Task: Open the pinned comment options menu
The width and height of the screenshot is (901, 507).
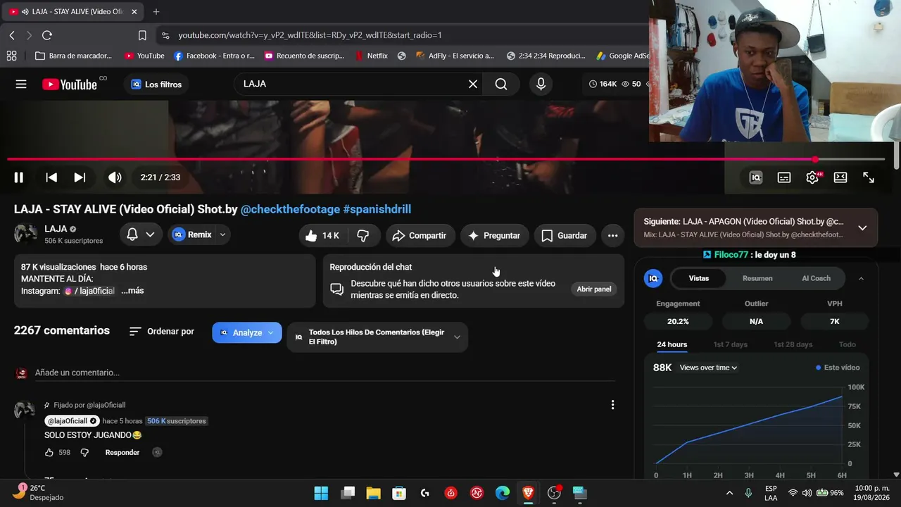Action: click(x=612, y=405)
